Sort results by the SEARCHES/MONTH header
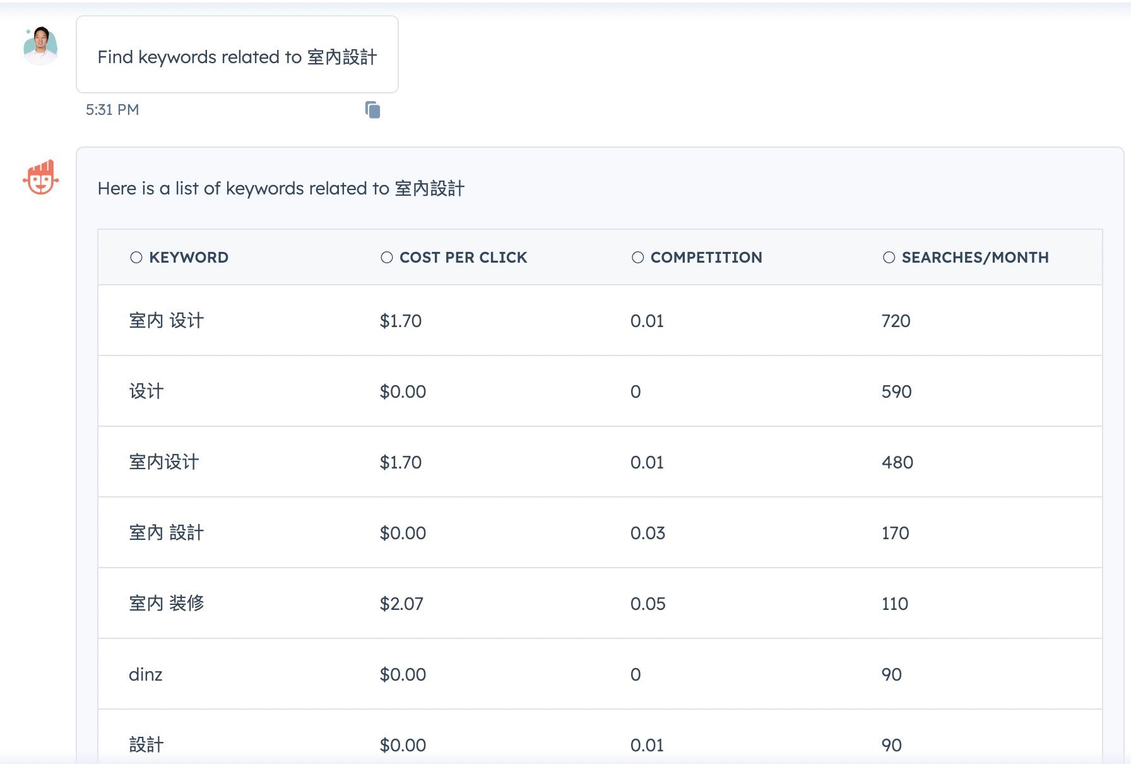This screenshot has height=764, width=1131. pos(975,257)
